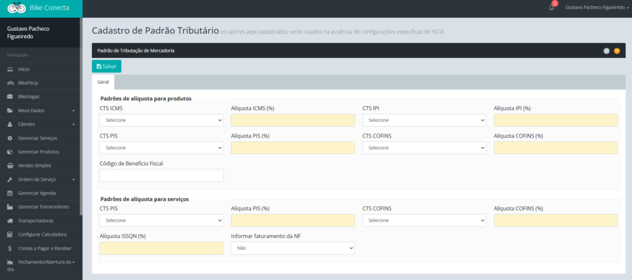This screenshot has height=280, width=632.
Task: Open the notifications bell icon
Action: [551, 7]
